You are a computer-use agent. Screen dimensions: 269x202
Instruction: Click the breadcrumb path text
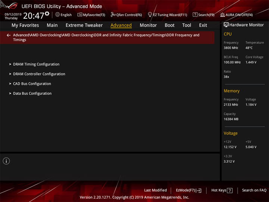tap(106, 37)
